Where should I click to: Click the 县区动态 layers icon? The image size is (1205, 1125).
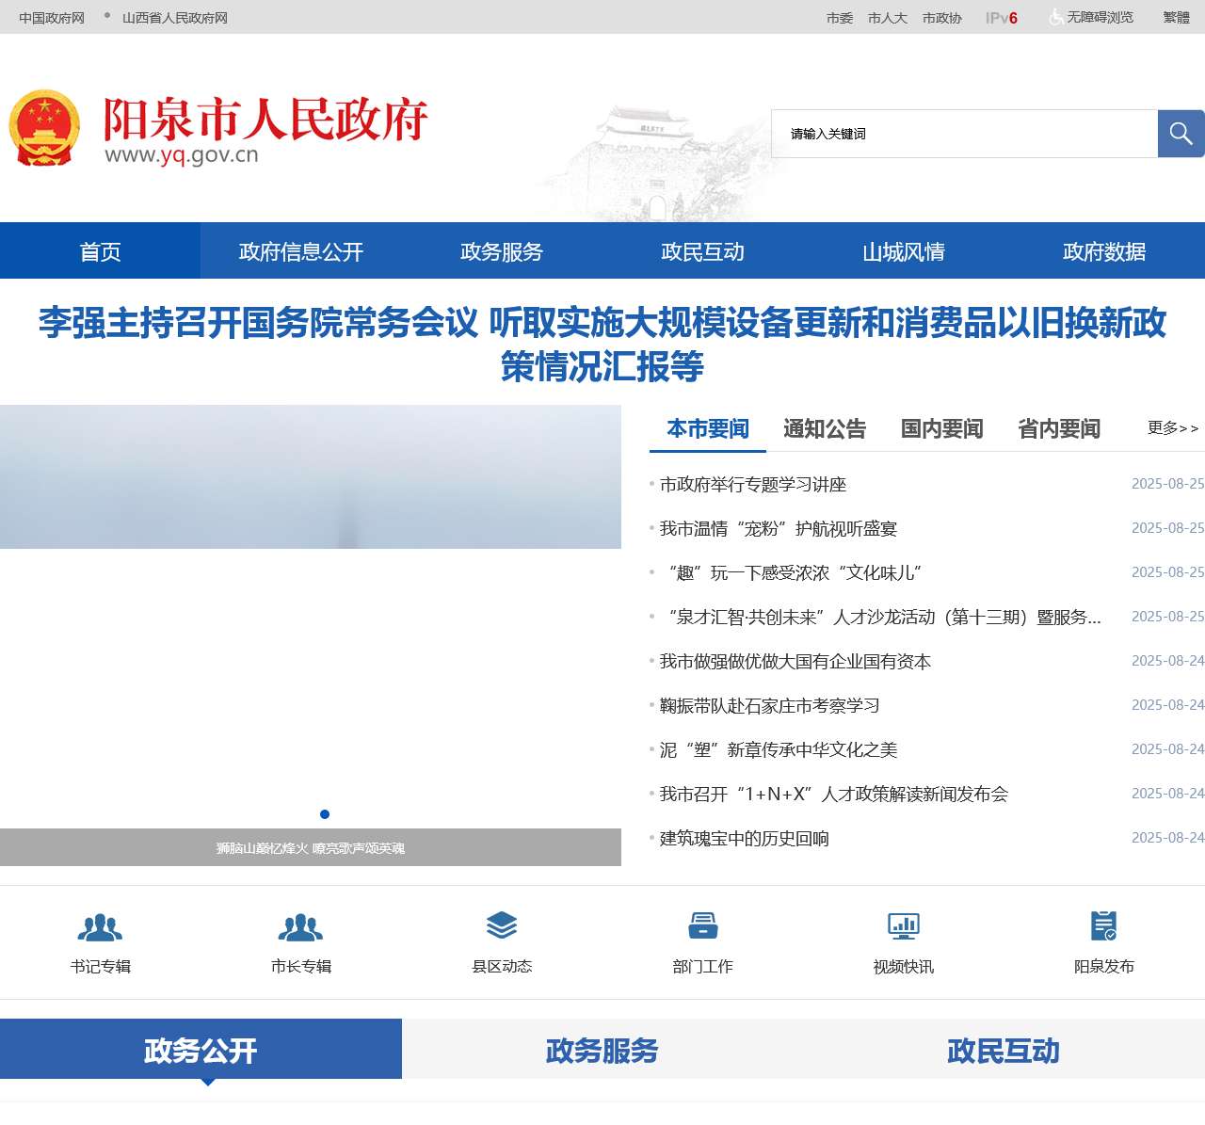pyautogui.click(x=502, y=926)
